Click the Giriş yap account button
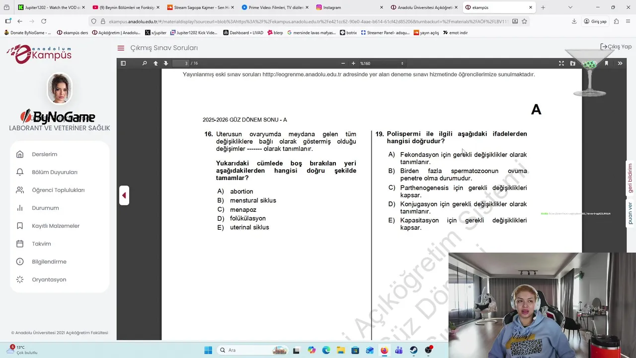This screenshot has height=358, width=636. pyautogui.click(x=595, y=21)
